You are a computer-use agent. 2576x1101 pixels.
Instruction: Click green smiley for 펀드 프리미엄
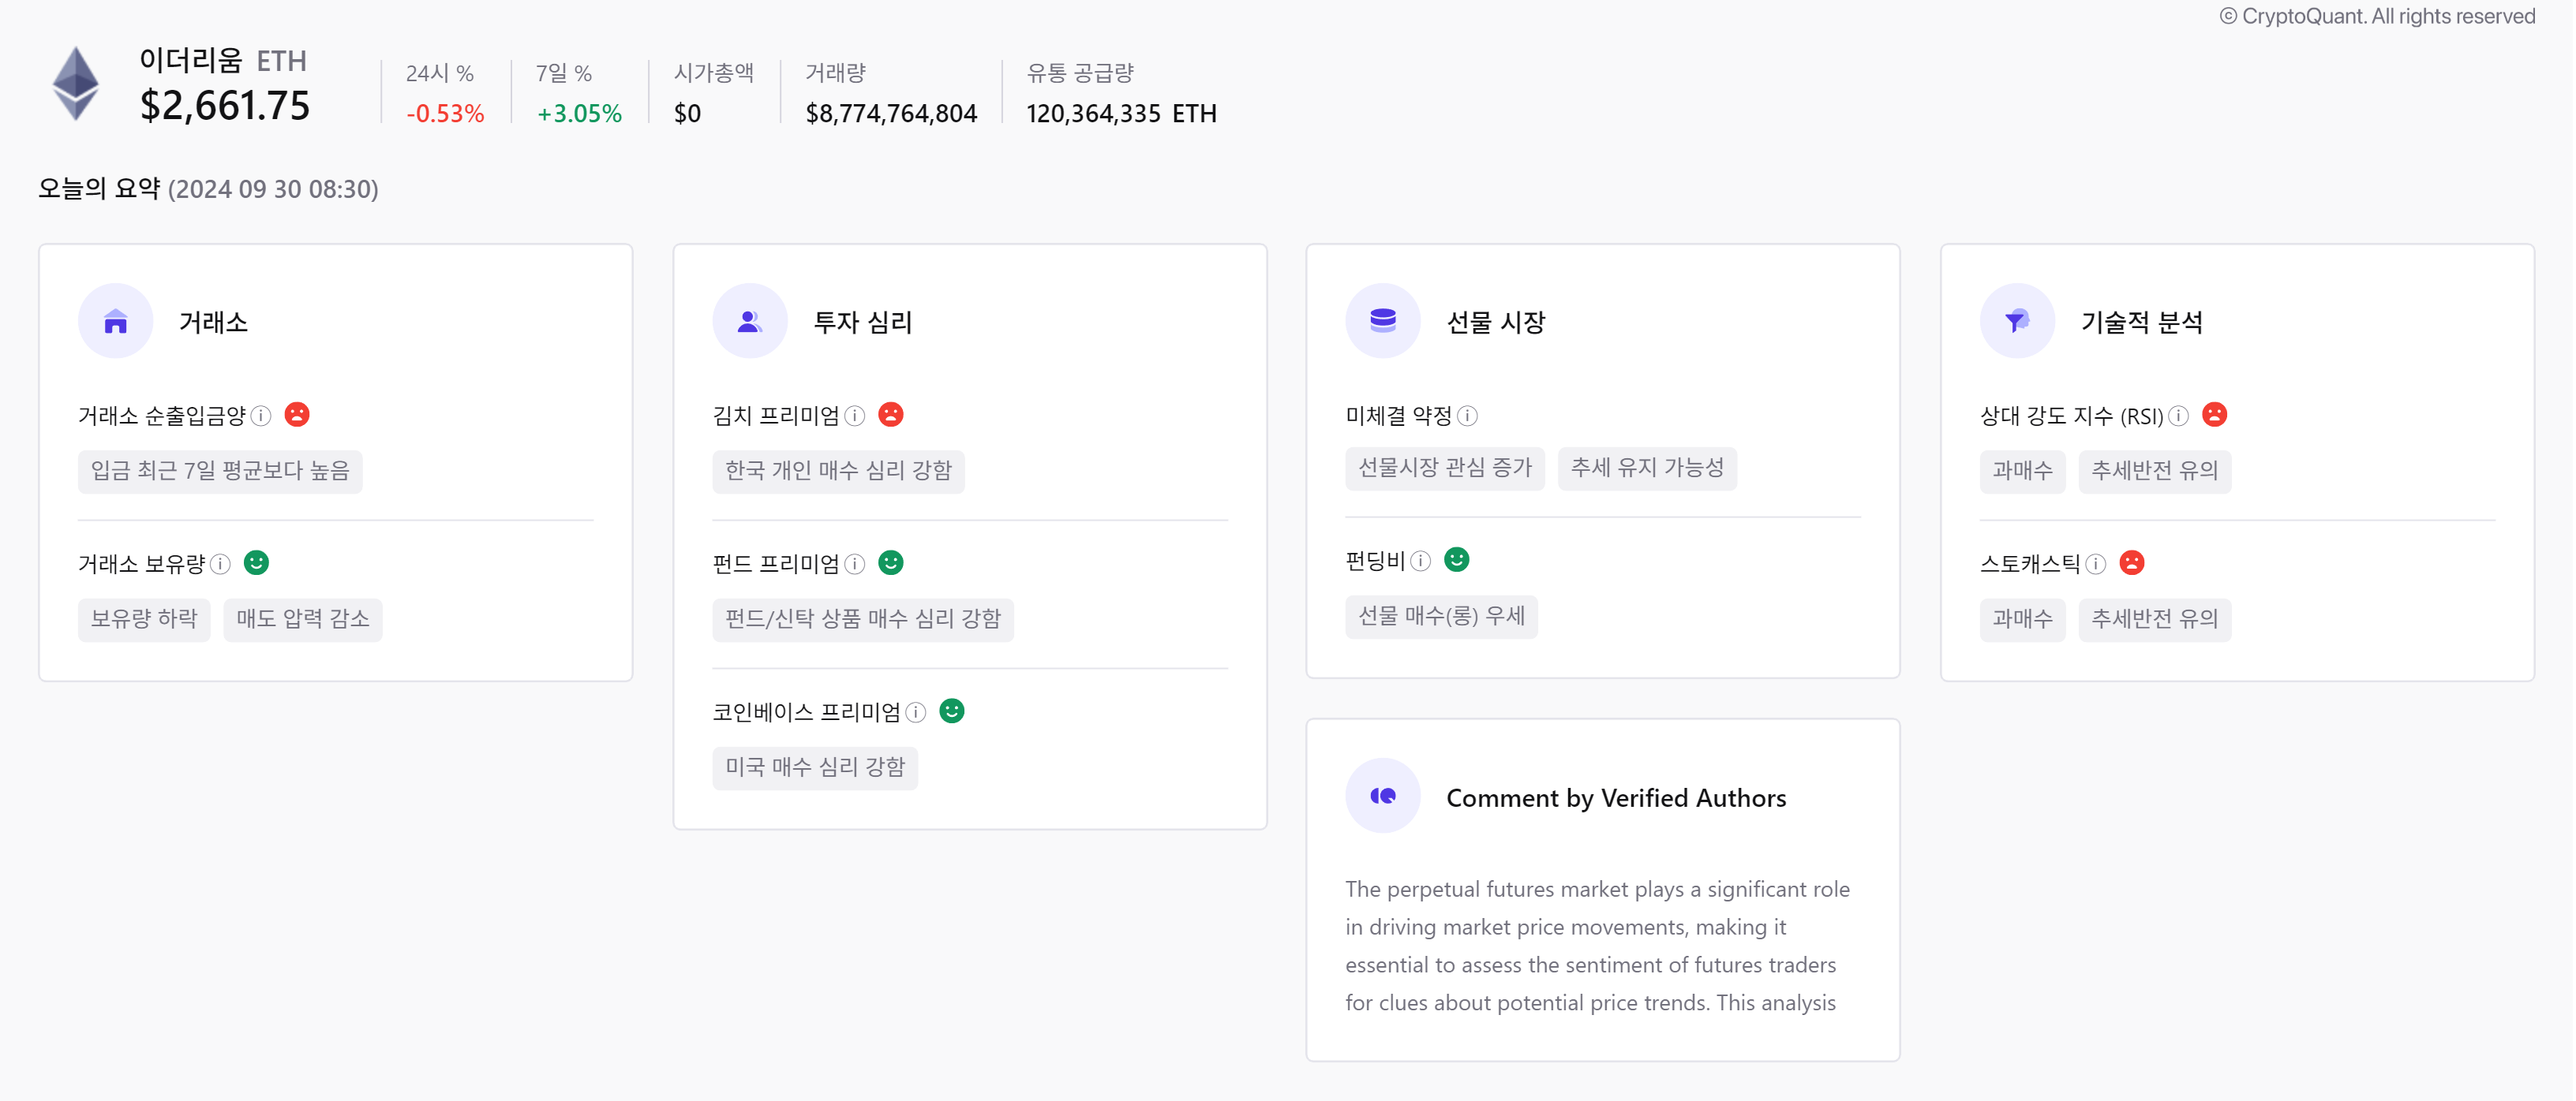pos(891,562)
